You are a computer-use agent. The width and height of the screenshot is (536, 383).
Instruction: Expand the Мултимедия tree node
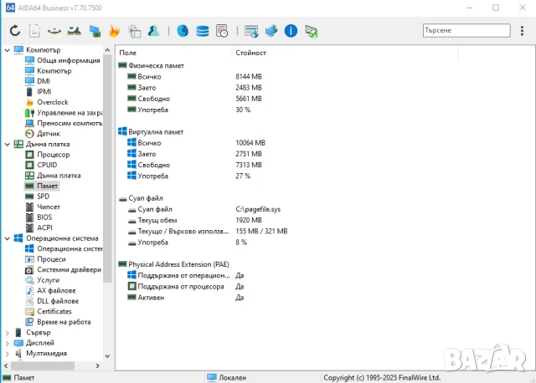[8, 354]
